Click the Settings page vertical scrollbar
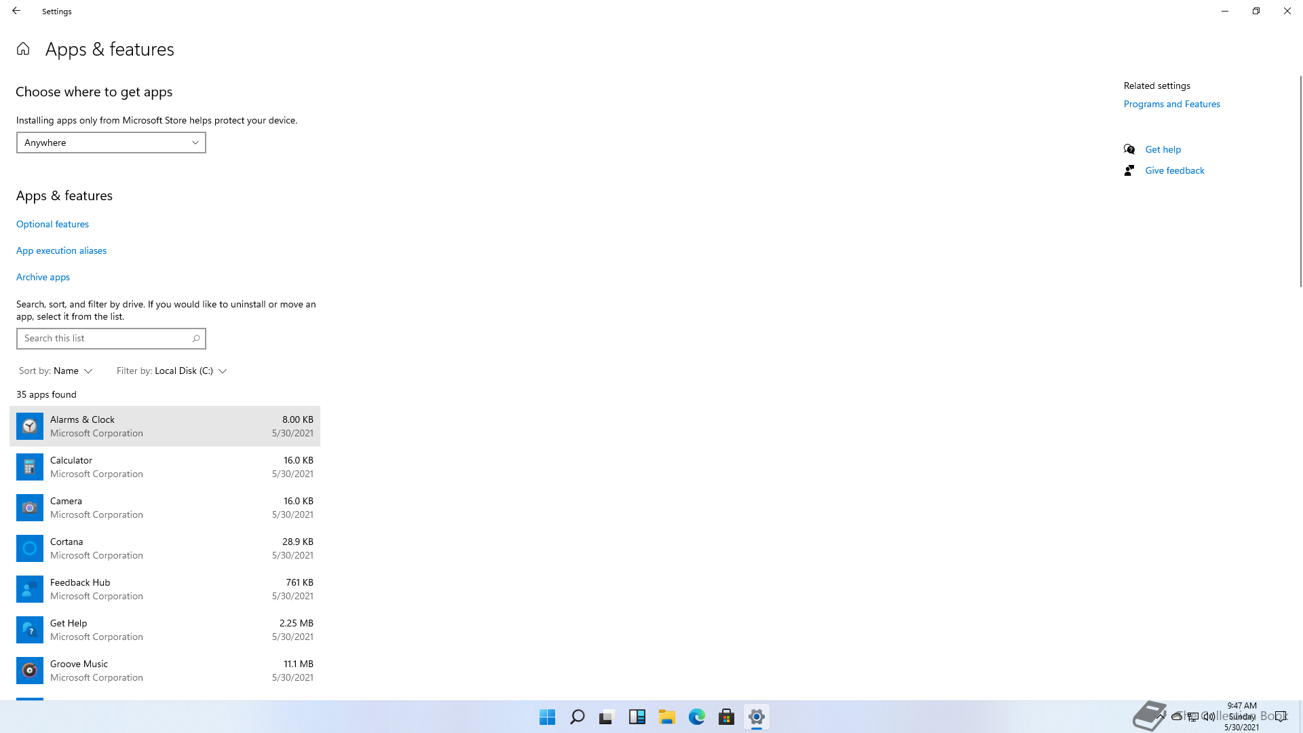The width and height of the screenshot is (1303, 733). pyautogui.click(x=1300, y=181)
